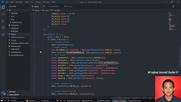
Task: Open the Debug view in activity bar
Action: pos(3,28)
